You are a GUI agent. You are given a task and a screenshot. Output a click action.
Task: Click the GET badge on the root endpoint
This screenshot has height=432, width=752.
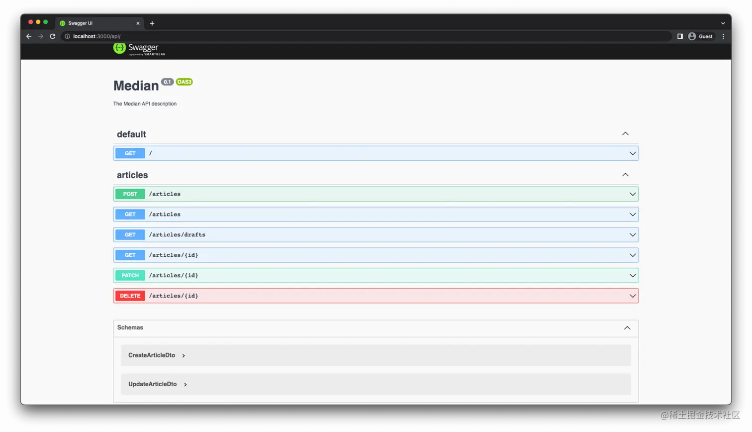pos(129,153)
